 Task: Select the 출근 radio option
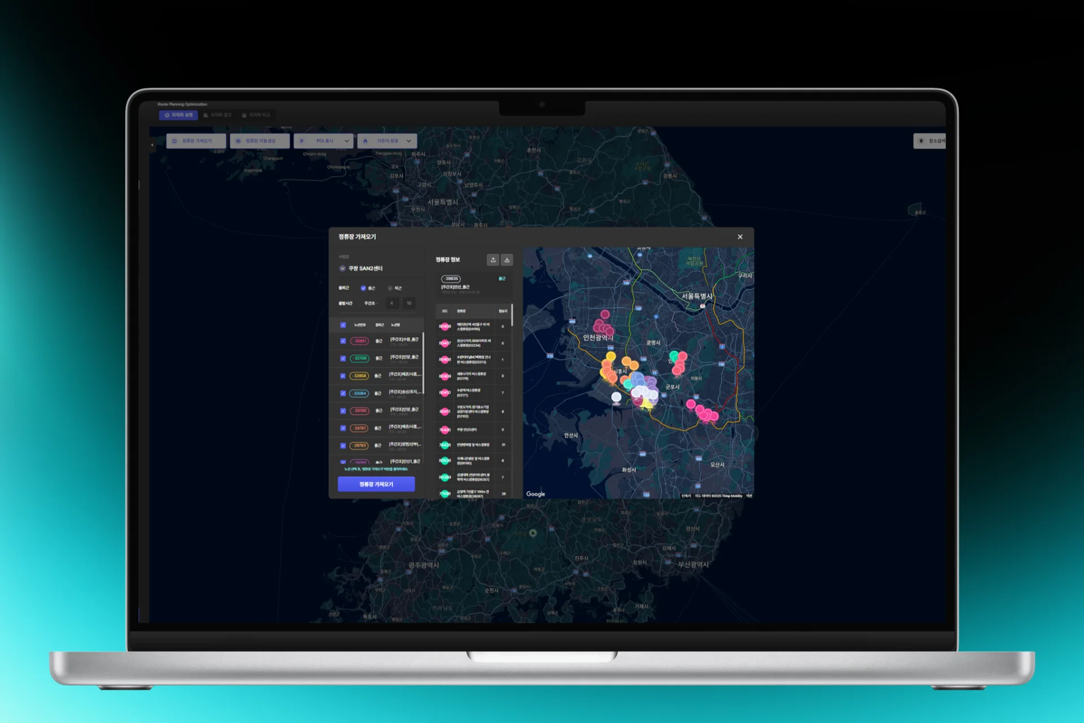363,288
